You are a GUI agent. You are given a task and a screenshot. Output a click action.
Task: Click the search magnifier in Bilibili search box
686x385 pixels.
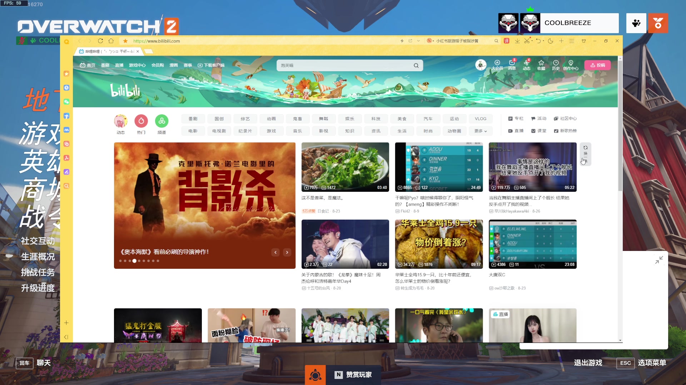pos(416,66)
